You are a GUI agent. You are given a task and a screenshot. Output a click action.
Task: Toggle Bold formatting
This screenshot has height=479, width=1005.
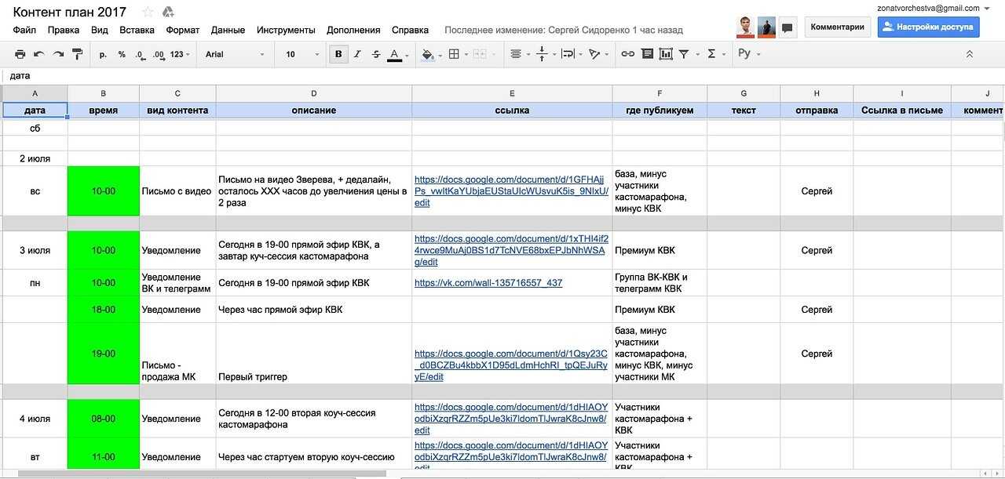(x=338, y=54)
